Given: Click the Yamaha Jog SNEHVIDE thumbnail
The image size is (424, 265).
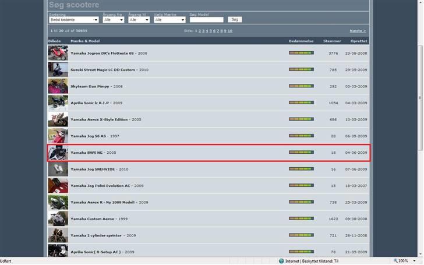Looking at the screenshot, I should click(x=58, y=169).
